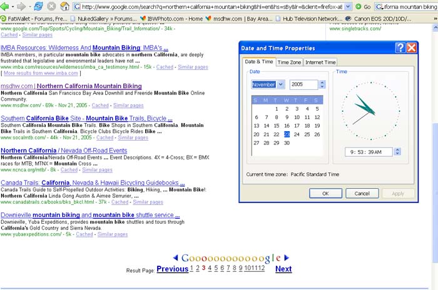This screenshot has height=290, width=438.
Task: Open Southern California Bike Site link
Action: click(x=86, y=118)
